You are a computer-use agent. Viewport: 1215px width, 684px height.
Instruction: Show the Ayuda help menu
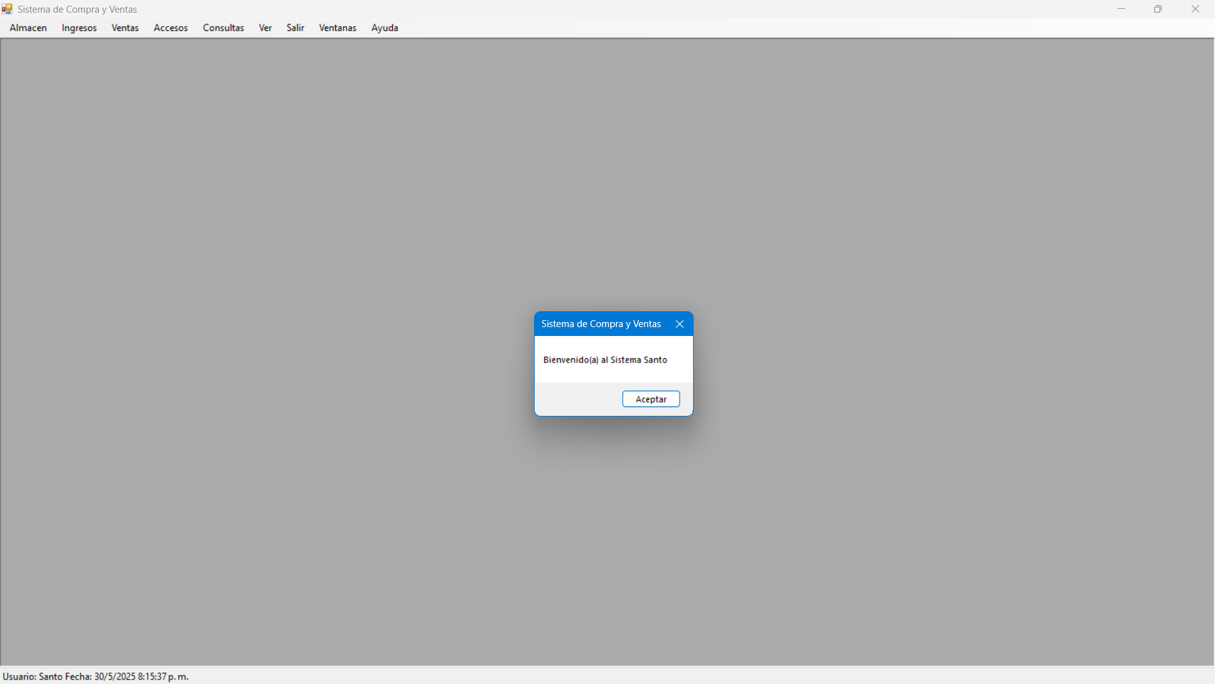tap(385, 28)
